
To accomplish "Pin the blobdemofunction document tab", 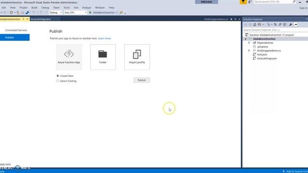I will [x=24, y=19].
